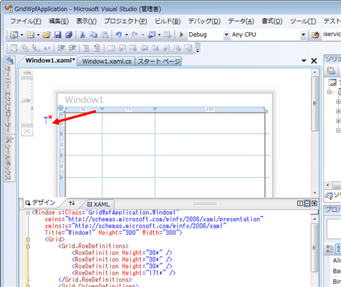Screen dimensions: 341x287
Task: Click the Paste toolbar icon
Action: point(104,35)
